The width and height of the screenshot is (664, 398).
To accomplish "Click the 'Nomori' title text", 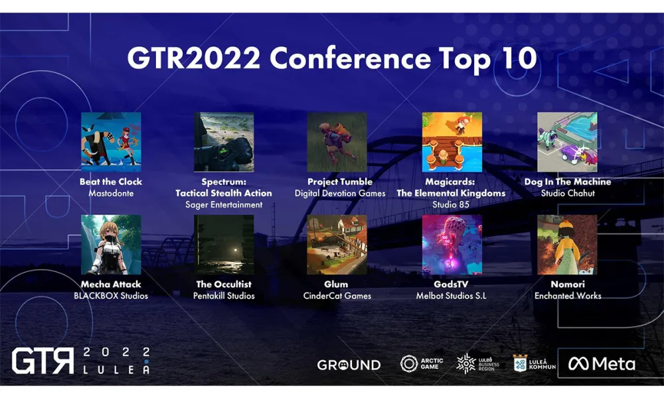I will pyautogui.click(x=568, y=284).
